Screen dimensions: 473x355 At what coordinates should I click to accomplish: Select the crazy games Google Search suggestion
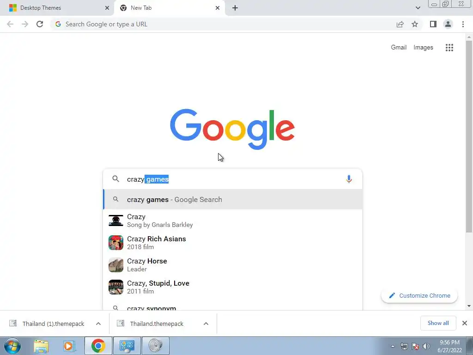(232, 200)
